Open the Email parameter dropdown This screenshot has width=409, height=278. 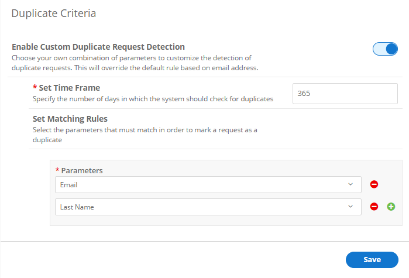[x=208, y=184]
